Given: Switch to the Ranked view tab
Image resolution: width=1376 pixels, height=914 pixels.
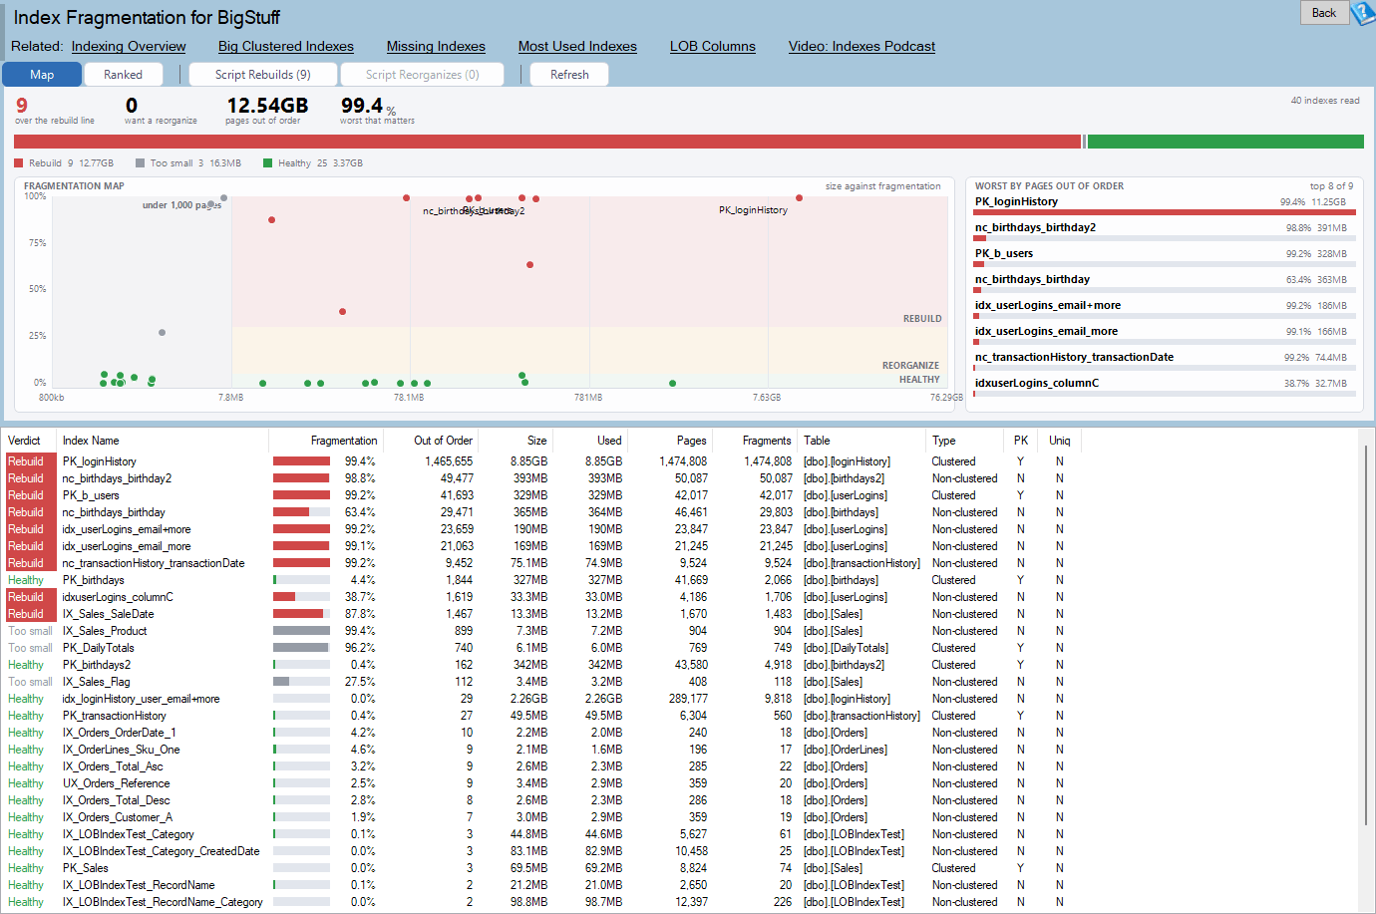Looking at the screenshot, I should point(123,75).
